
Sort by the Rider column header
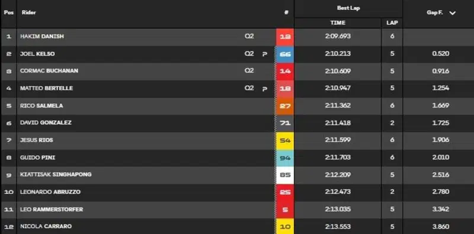click(x=28, y=13)
